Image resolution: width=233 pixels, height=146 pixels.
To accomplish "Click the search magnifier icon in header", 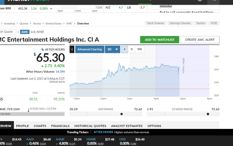I will pos(214,1).
